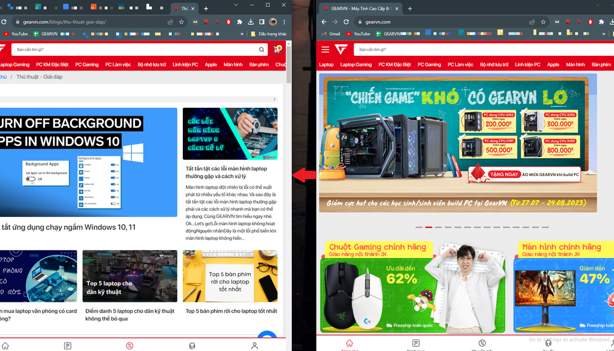Click the discount percent icon in left bottom bar
614x351 pixels.
[x=130, y=346]
